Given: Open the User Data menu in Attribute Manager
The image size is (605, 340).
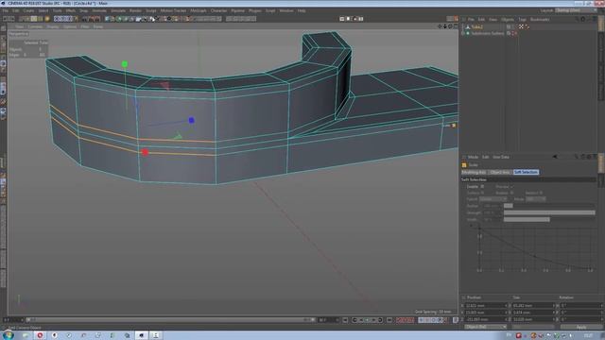Looking at the screenshot, I should point(501,157).
